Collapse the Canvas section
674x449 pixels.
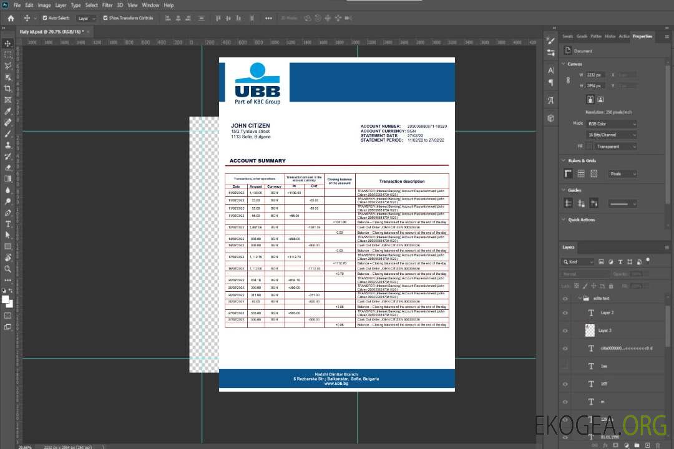(564, 64)
